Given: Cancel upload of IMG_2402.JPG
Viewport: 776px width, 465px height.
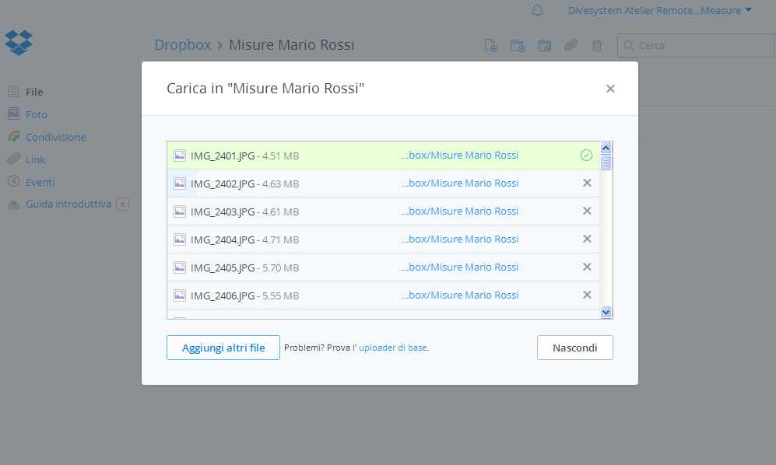Looking at the screenshot, I should (587, 183).
